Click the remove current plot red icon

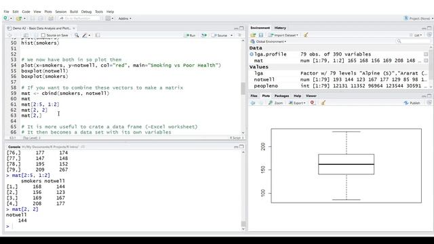pyautogui.click(x=312, y=102)
